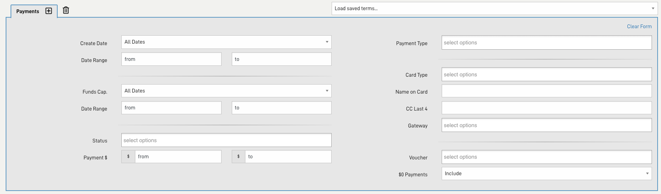Click the Status select options field
The image size is (661, 194).
point(226,140)
